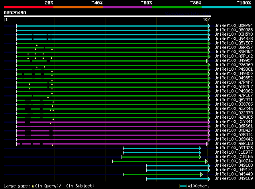Screen dimensions: 255x189
Task: Select the UniRef100_A9RLL8 label
Action: tap(233, 144)
